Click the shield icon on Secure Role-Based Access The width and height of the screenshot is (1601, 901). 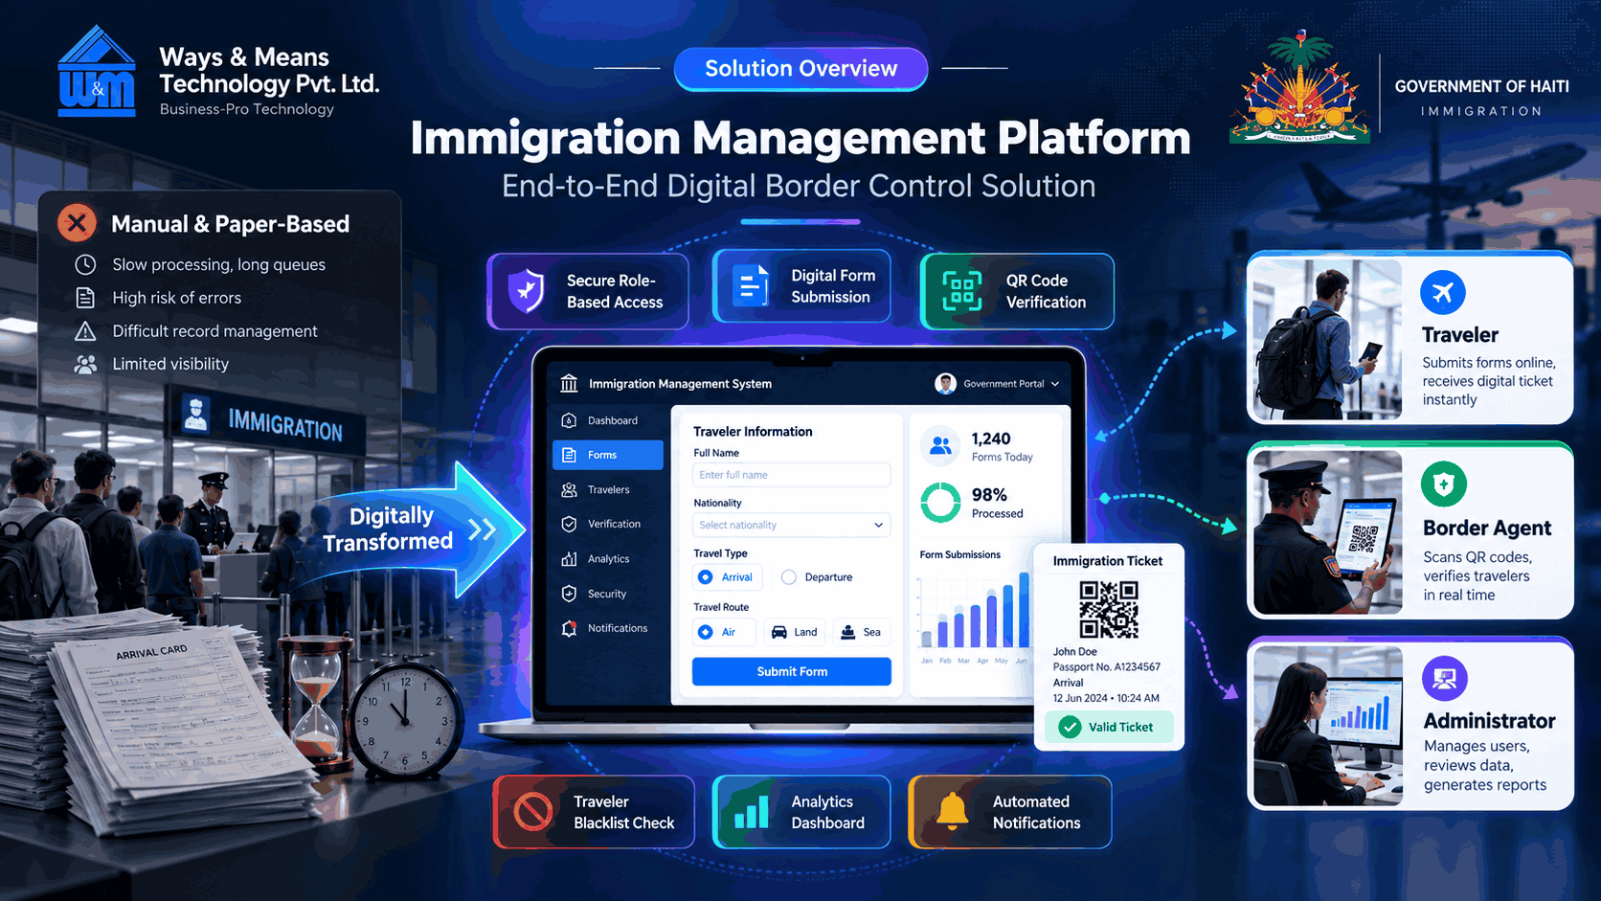[526, 290]
